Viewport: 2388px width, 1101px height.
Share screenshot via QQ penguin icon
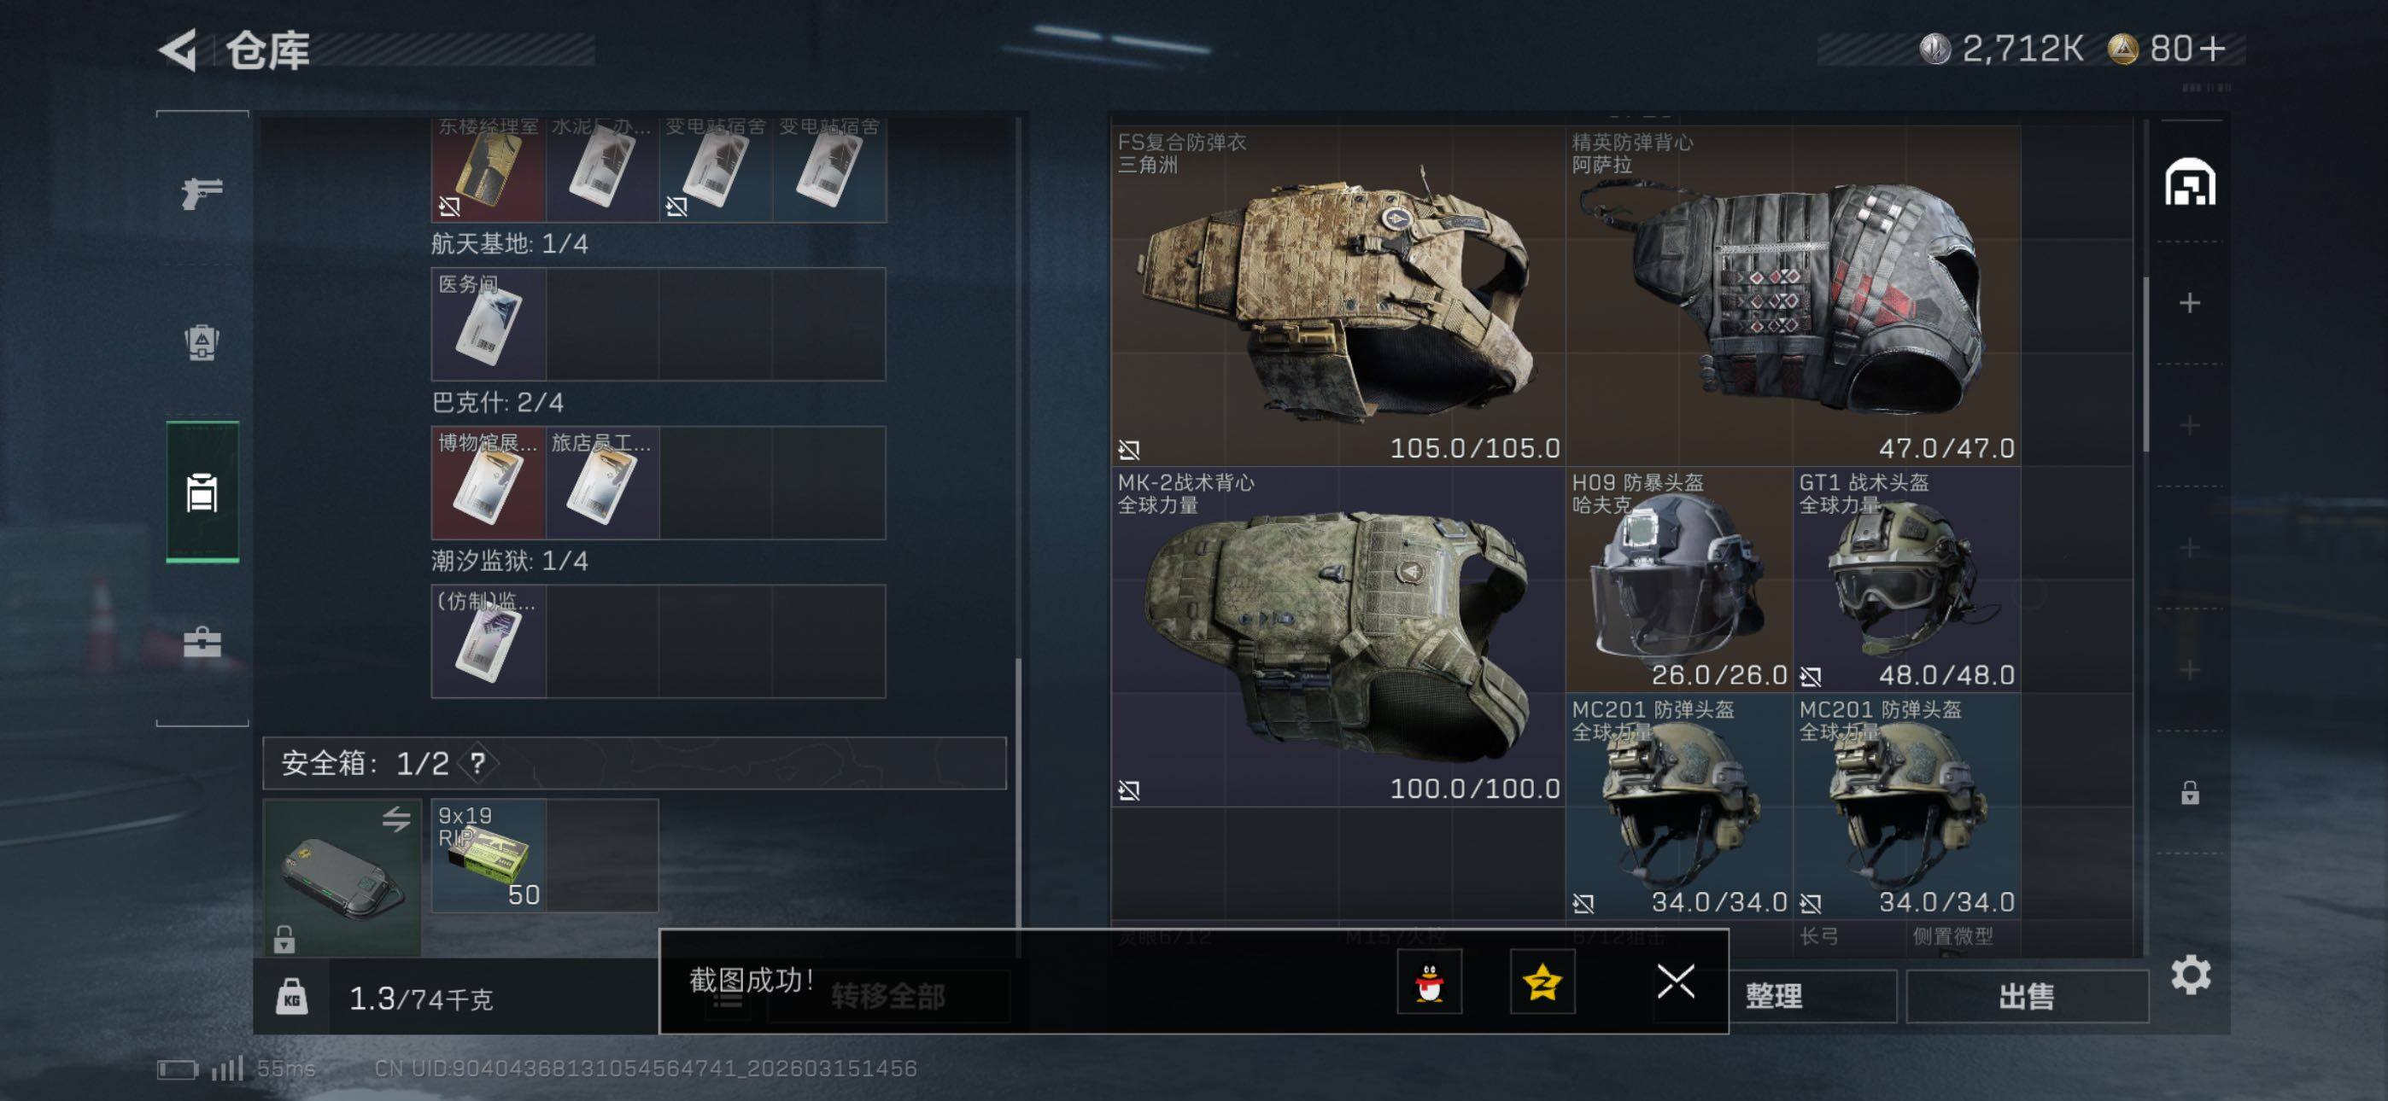point(1430,982)
